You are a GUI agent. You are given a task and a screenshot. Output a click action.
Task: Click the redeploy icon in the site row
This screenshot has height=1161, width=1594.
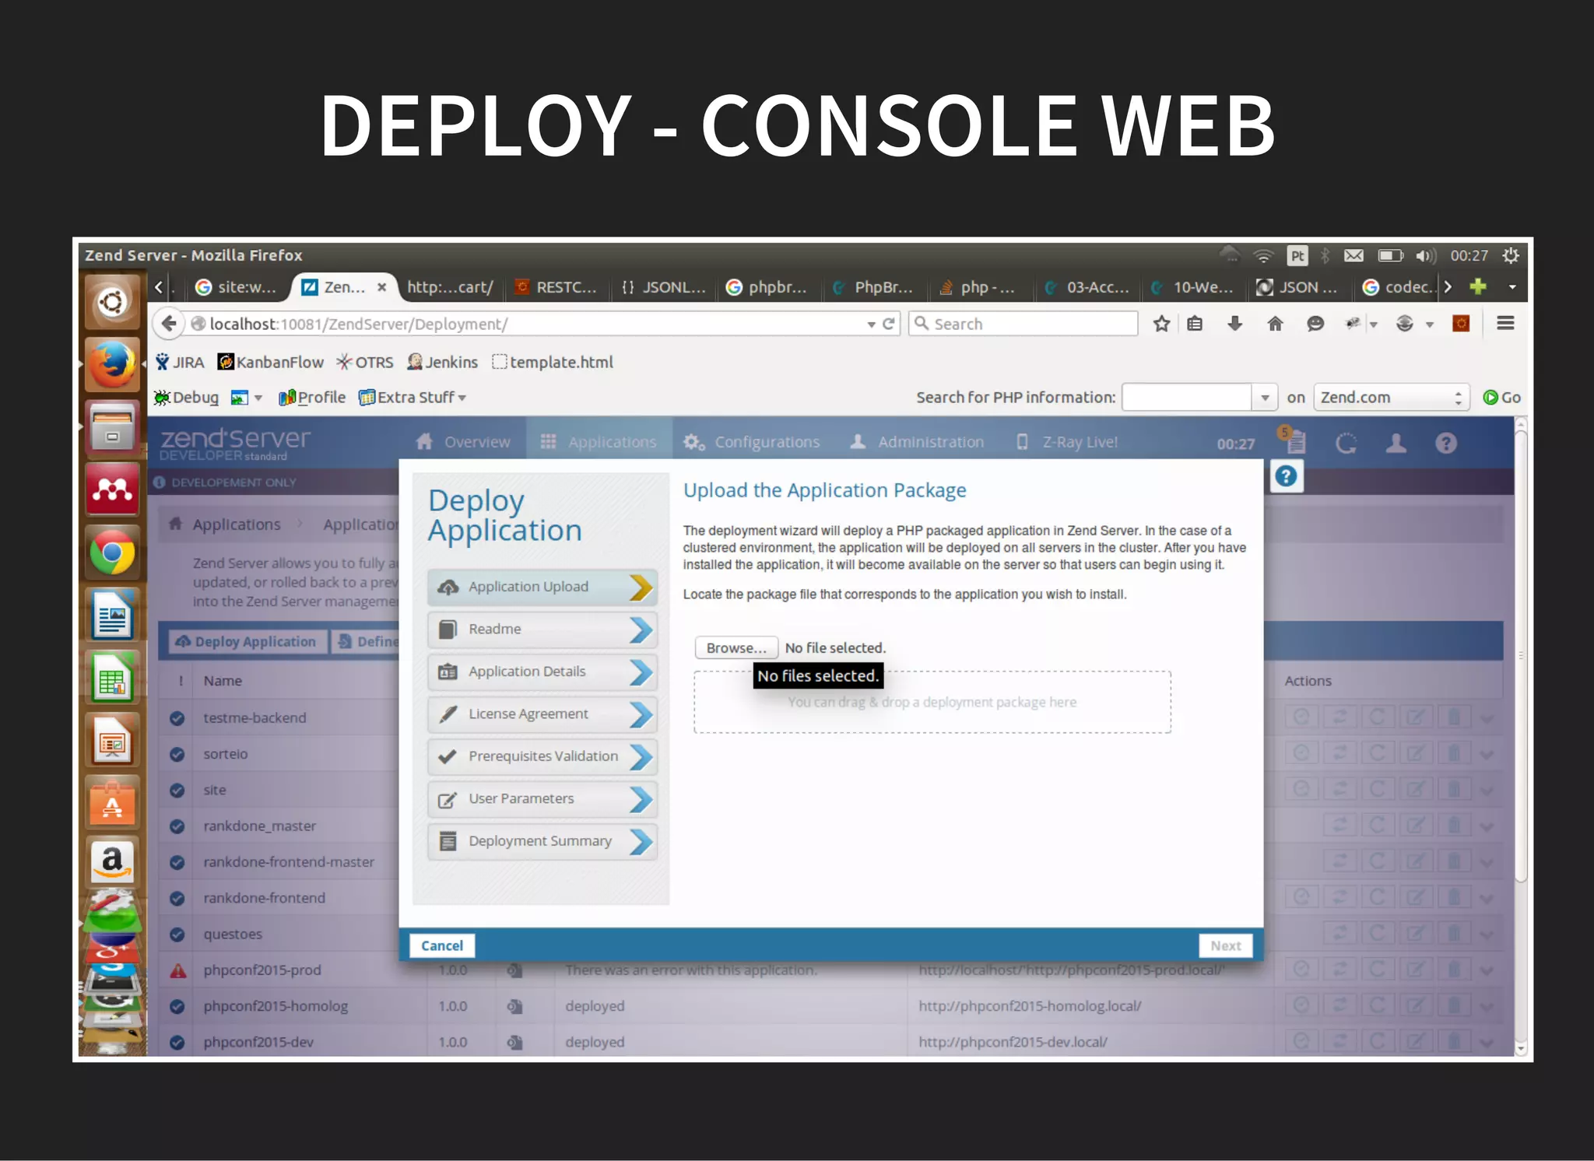point(1377,789)
